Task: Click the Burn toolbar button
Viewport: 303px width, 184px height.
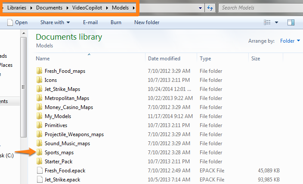Action: coord(116,22)
